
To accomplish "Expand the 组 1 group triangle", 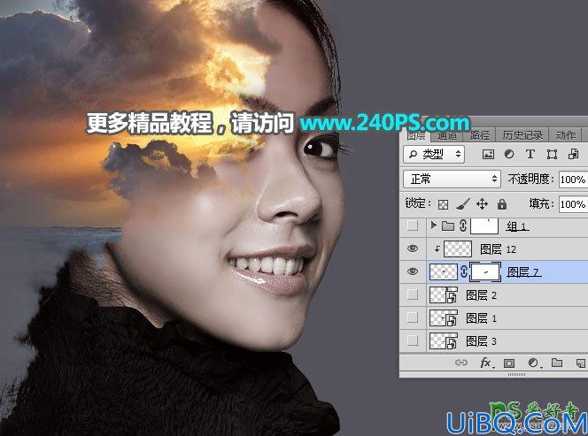I will pyautogui.click(x=434, y=226).
